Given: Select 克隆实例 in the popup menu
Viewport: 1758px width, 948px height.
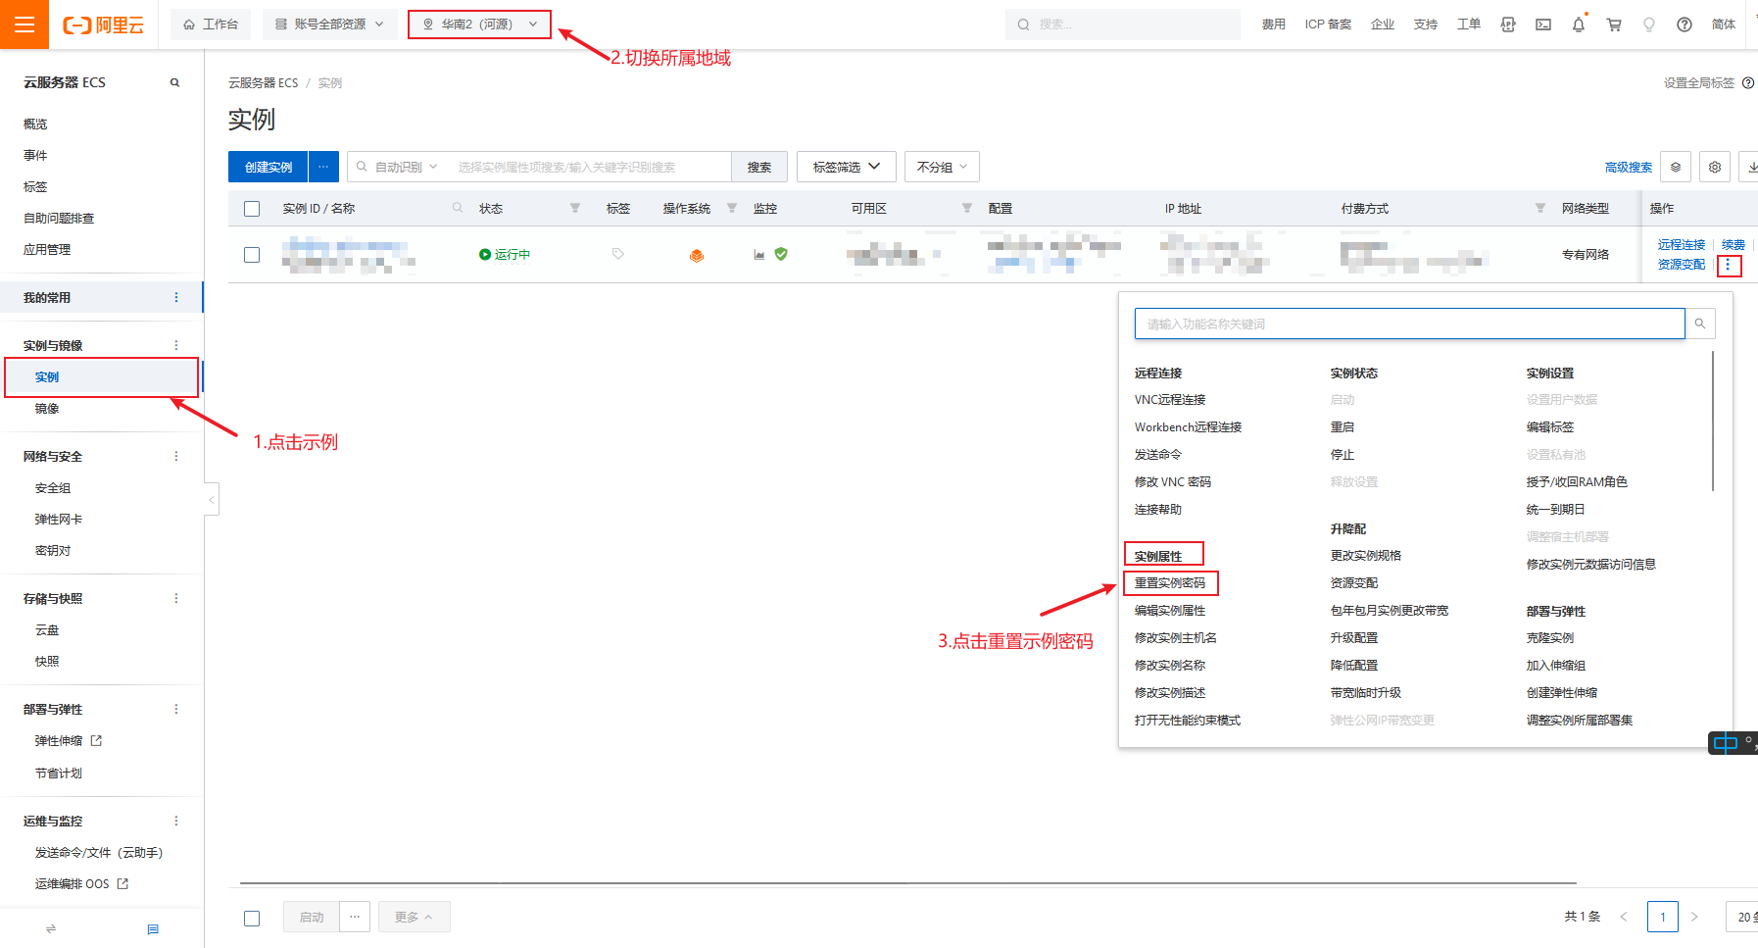Looking at the screenshot, I should tap(1550, 638).
